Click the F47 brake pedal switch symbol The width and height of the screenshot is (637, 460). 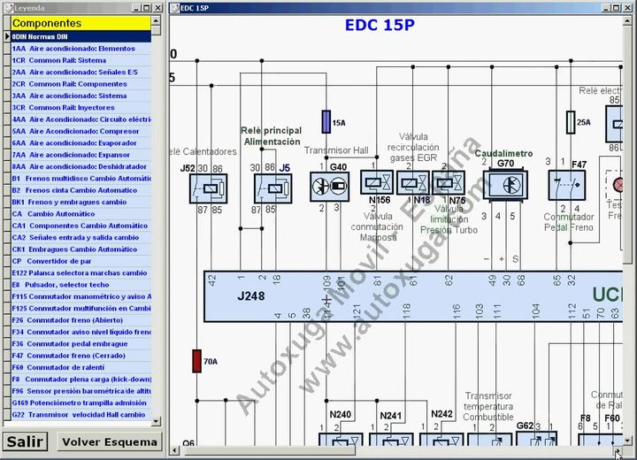pyautogui.click(x=567, y=185)
